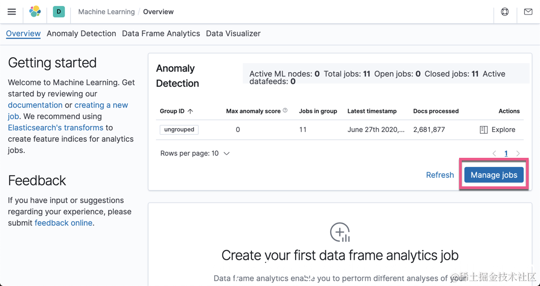Image resolution: width=540 pixels, height=286 pixels.
Task: Follow the Elasticsearch's transforms link
Action: [x=56, y=128]
